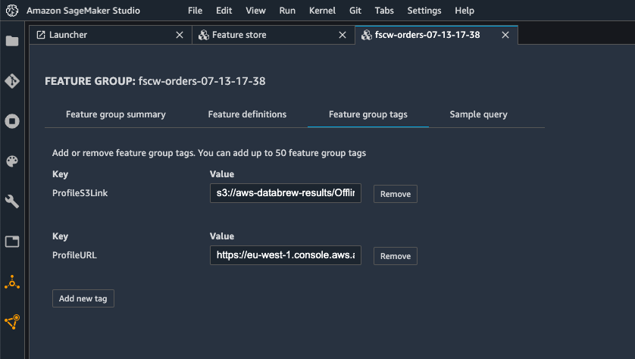Click the FEATURE GROUP heading text
The width and height of the screenshot is (635, 359).
155,81
